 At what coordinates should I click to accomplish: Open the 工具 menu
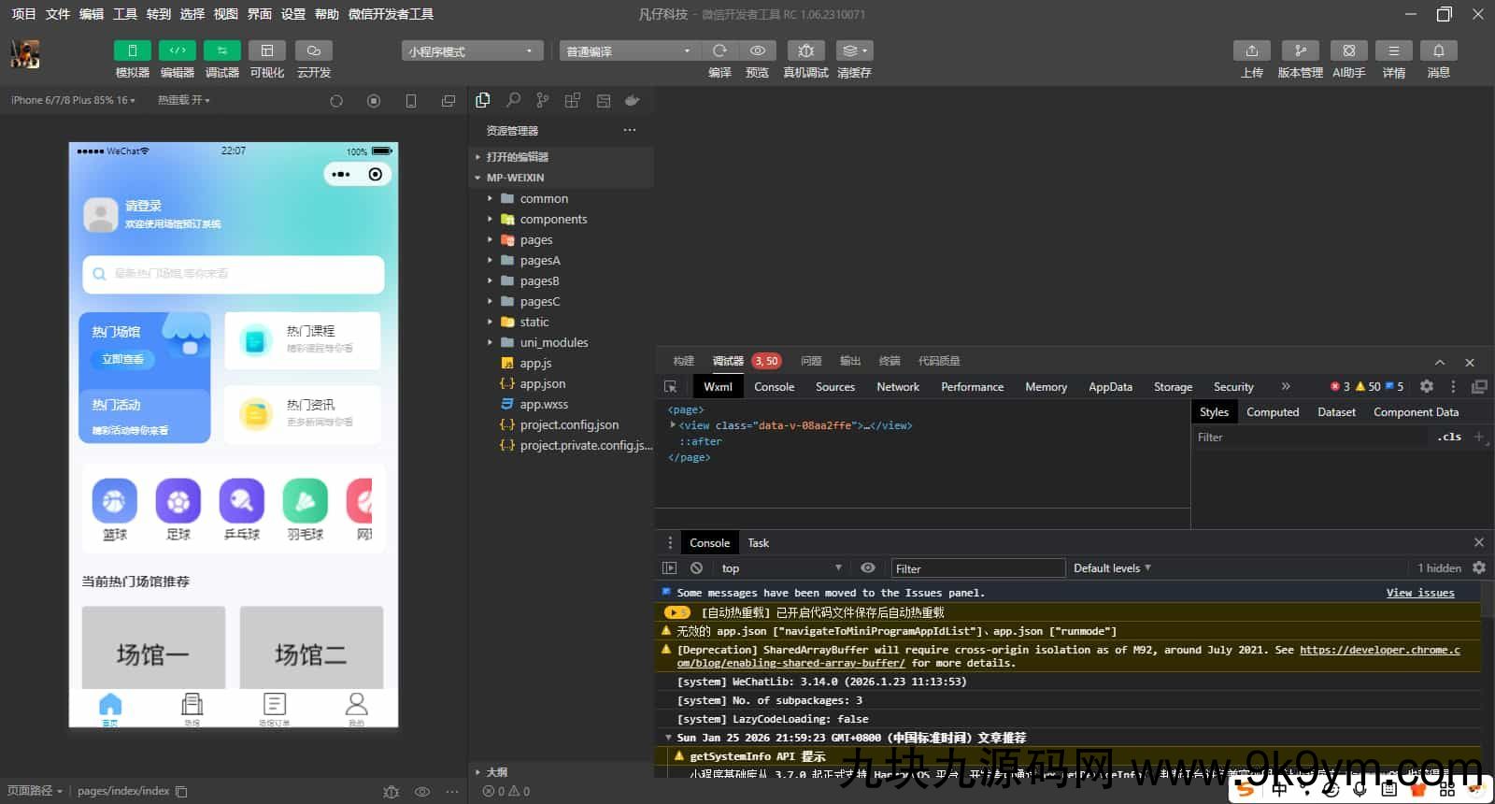125,14
